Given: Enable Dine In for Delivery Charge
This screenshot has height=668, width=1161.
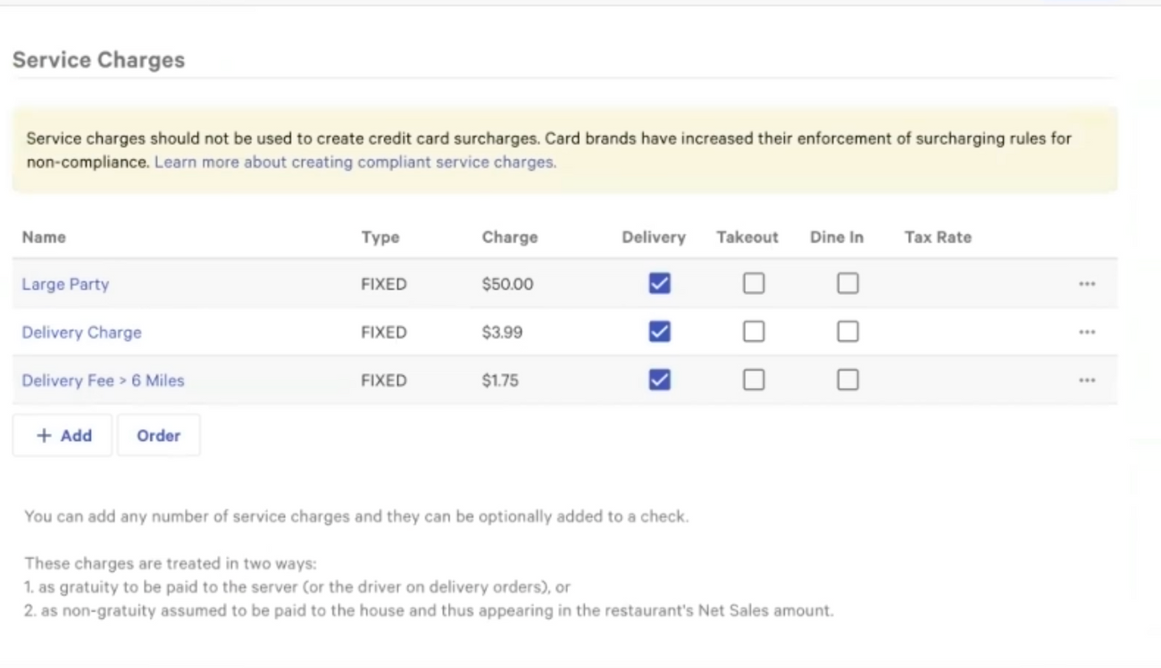Looking at the screenshot, I should point(848,331).
